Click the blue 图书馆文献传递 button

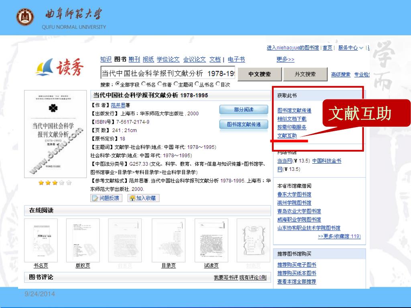coord(244,124)
